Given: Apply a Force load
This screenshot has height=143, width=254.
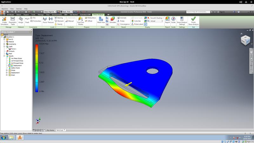Looking at the screenshot, I should pos(45,20).
